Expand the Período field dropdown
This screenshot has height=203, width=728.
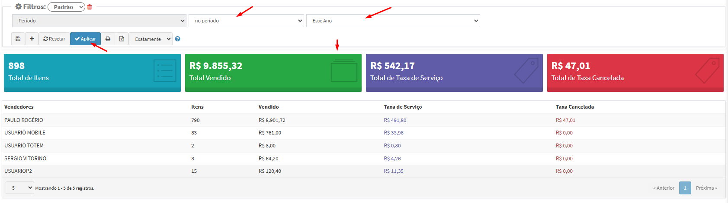(99, 21)
